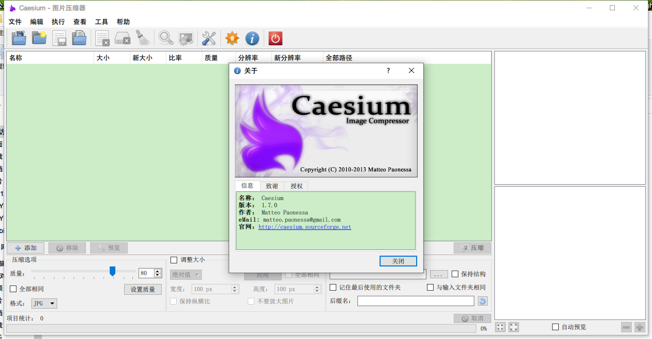This screenshot has height=339, width=652.
Task: Check the 保持结构 checkbox
Action: tap(455, 274)
